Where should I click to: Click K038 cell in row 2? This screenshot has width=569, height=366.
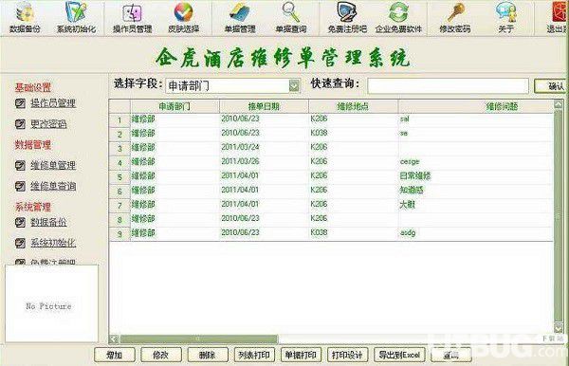[319, 133]
